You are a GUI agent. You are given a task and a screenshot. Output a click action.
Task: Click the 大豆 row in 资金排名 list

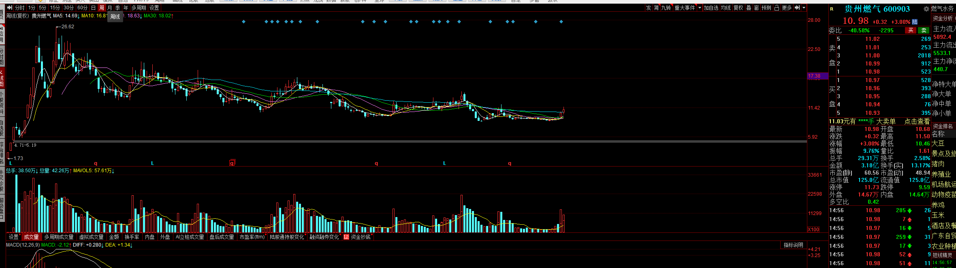938,143
